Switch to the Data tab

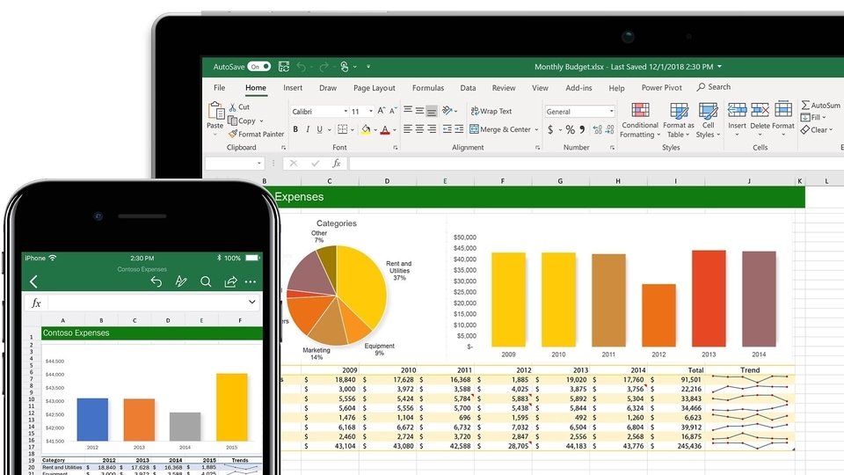[x=468, y=88]
